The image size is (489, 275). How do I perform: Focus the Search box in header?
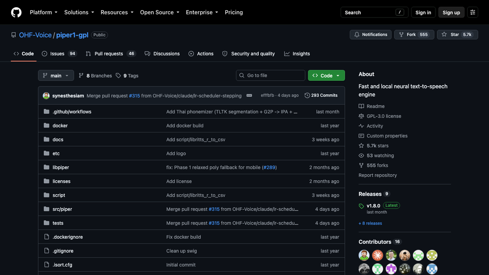(x=374, y=12)
